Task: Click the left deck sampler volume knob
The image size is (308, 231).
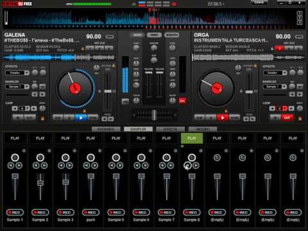Action: 35,87
